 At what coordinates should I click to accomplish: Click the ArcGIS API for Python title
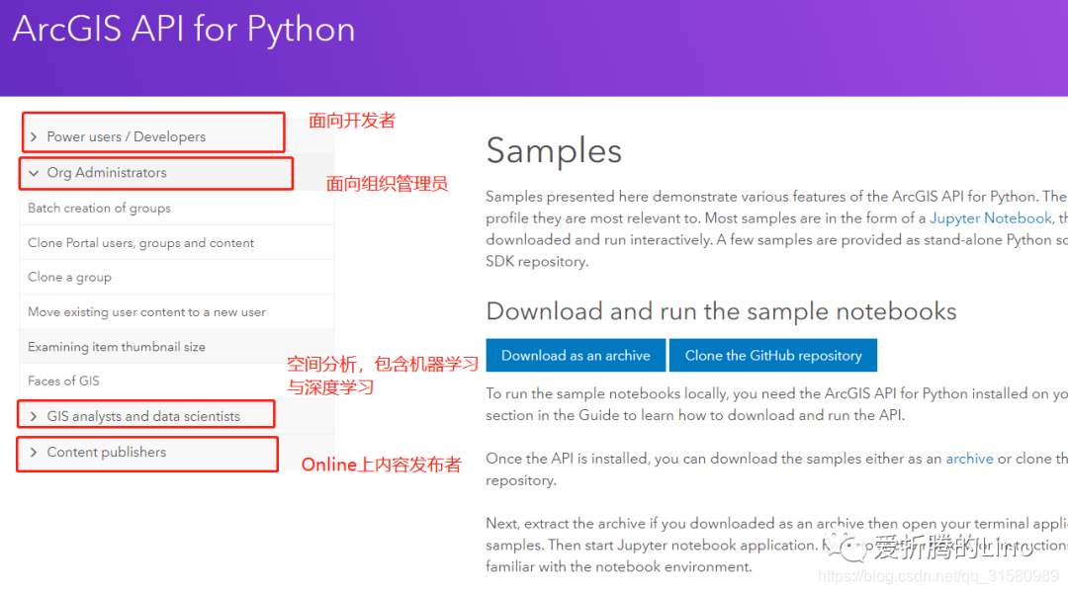[x=184, y=30]
